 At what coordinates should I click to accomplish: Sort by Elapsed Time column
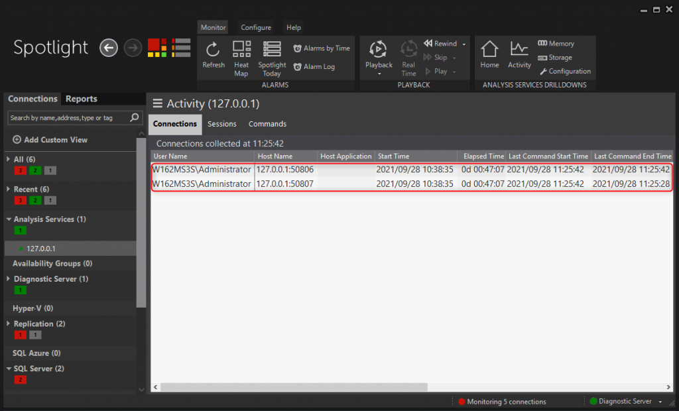click(481, 156)
